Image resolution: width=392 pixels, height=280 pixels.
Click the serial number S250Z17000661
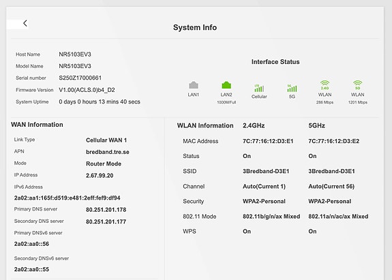click(x=80, y=78)
